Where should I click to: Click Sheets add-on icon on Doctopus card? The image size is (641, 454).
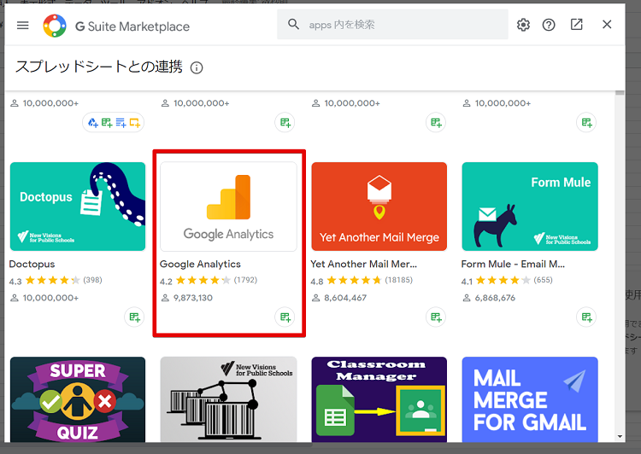click(x=134, y=317)
